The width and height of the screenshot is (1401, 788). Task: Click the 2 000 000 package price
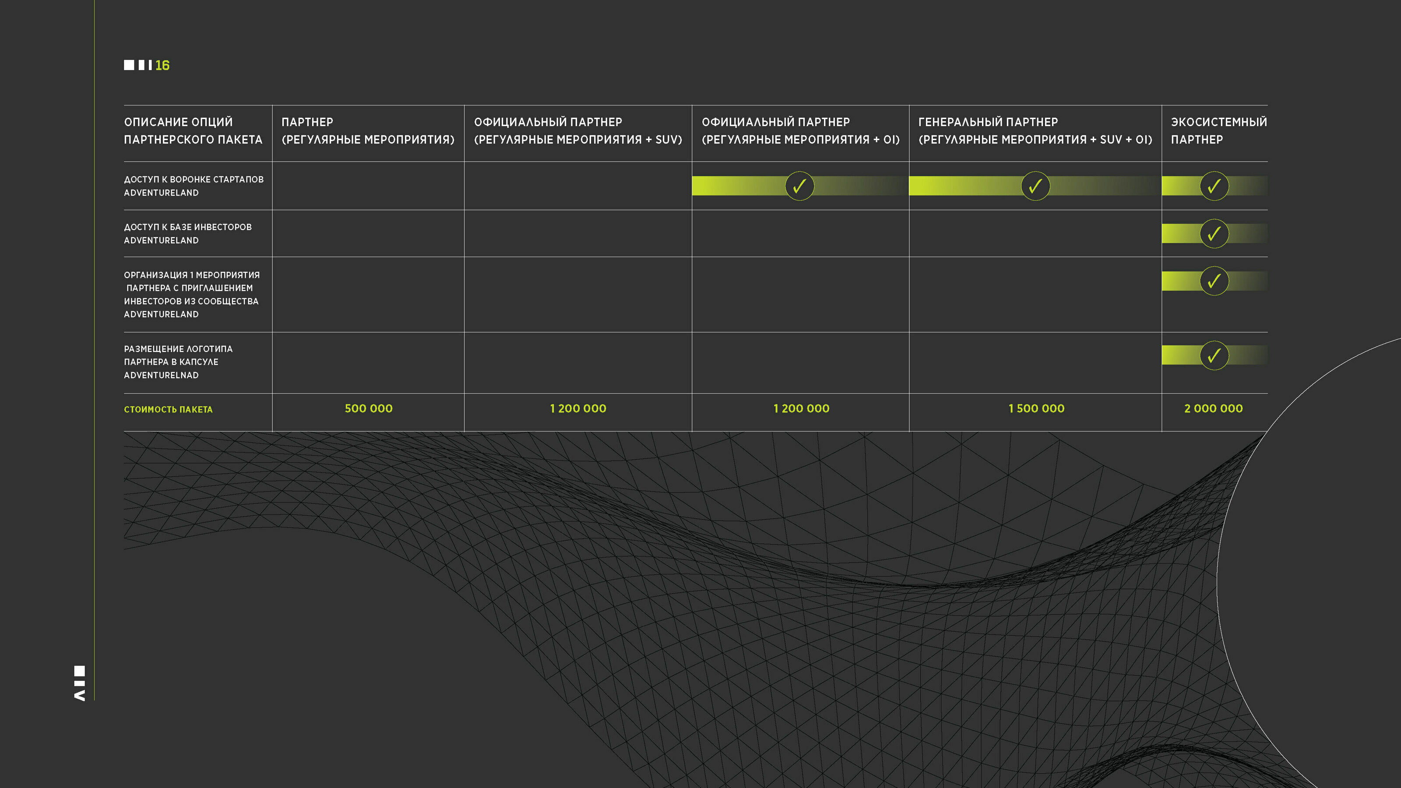coord(1213,408)
